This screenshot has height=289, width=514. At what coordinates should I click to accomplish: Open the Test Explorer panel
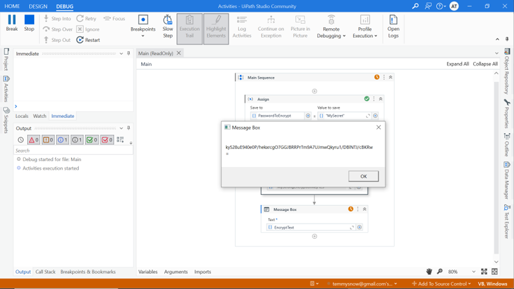507,221
